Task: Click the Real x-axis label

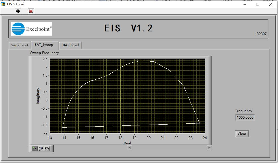Action: pos(127,143)
